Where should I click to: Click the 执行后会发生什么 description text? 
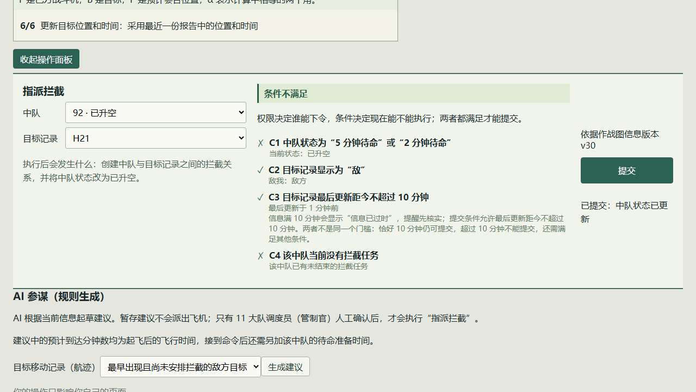pos(127,171)
